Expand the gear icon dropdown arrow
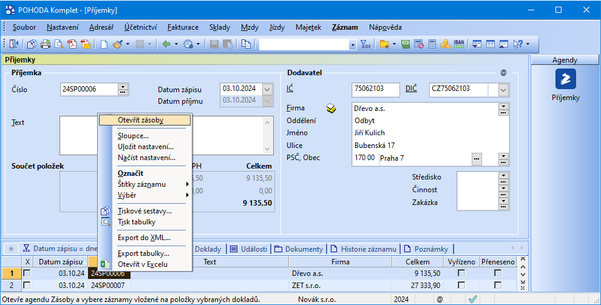601x305 pixels. click(x=198, y=44)
